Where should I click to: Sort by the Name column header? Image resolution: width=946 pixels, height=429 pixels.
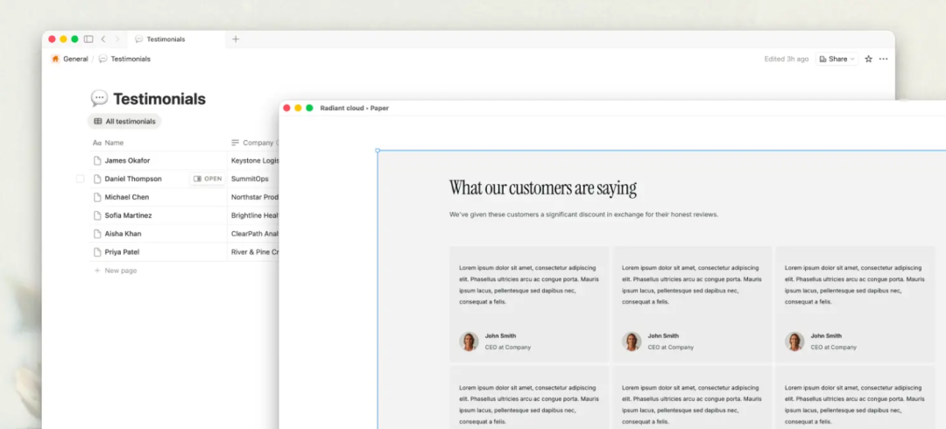[x=114, y=143]
